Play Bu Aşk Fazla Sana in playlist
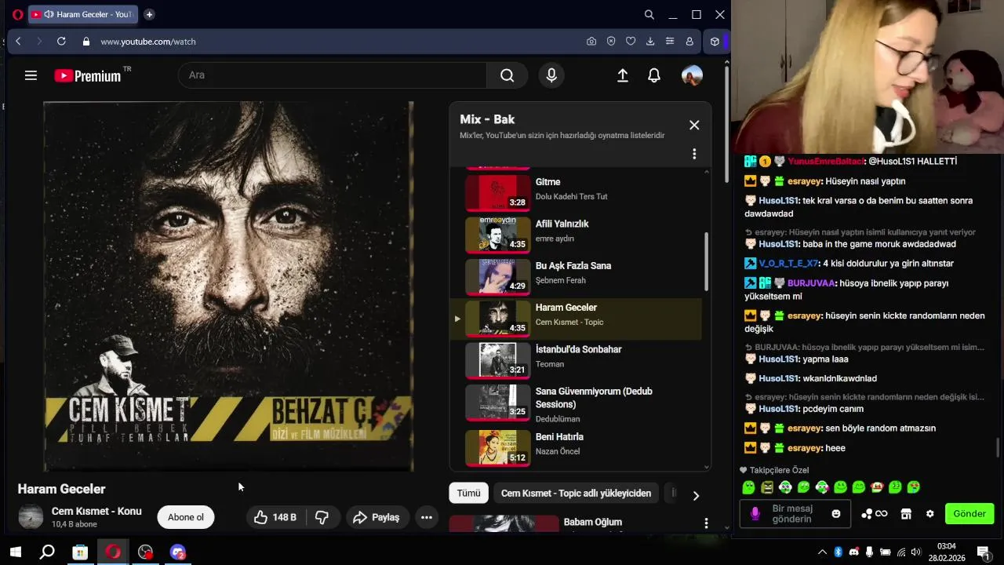 [577, 276]
